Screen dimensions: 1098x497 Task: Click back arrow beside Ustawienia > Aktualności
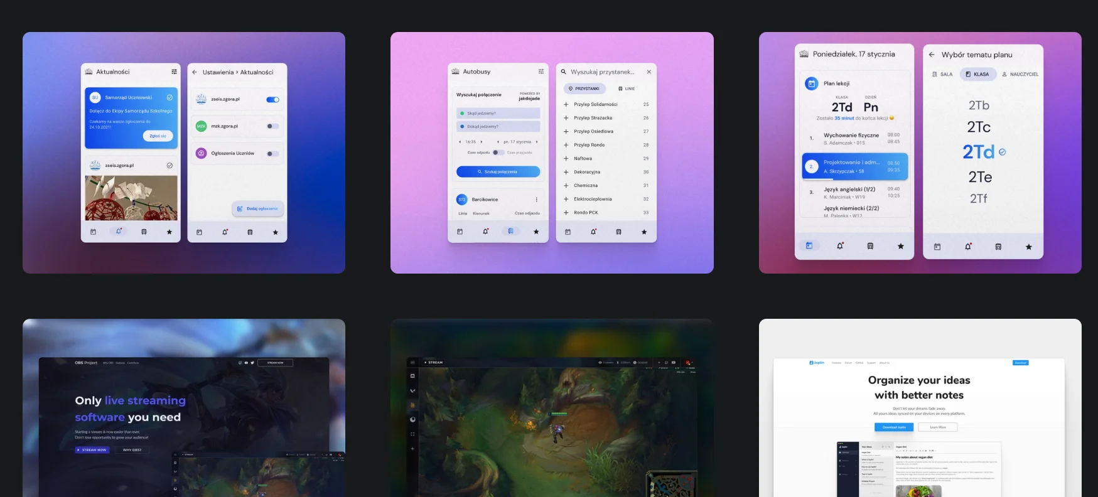point(195,72)
